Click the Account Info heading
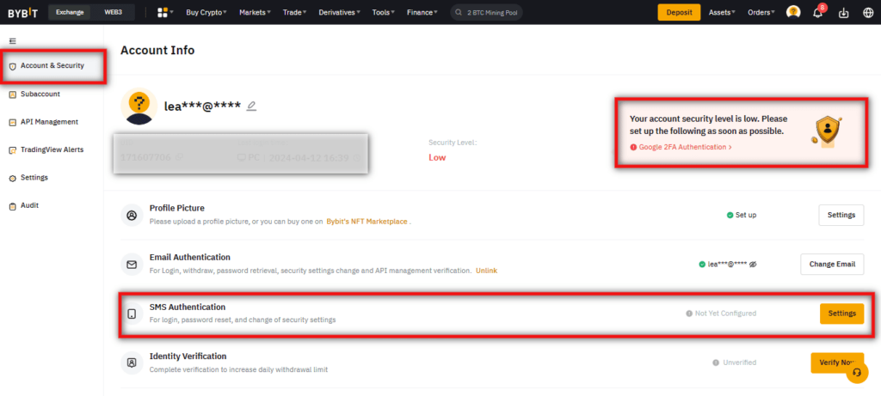Viewport: 881px width, 396px height. [x=157, y=51]
